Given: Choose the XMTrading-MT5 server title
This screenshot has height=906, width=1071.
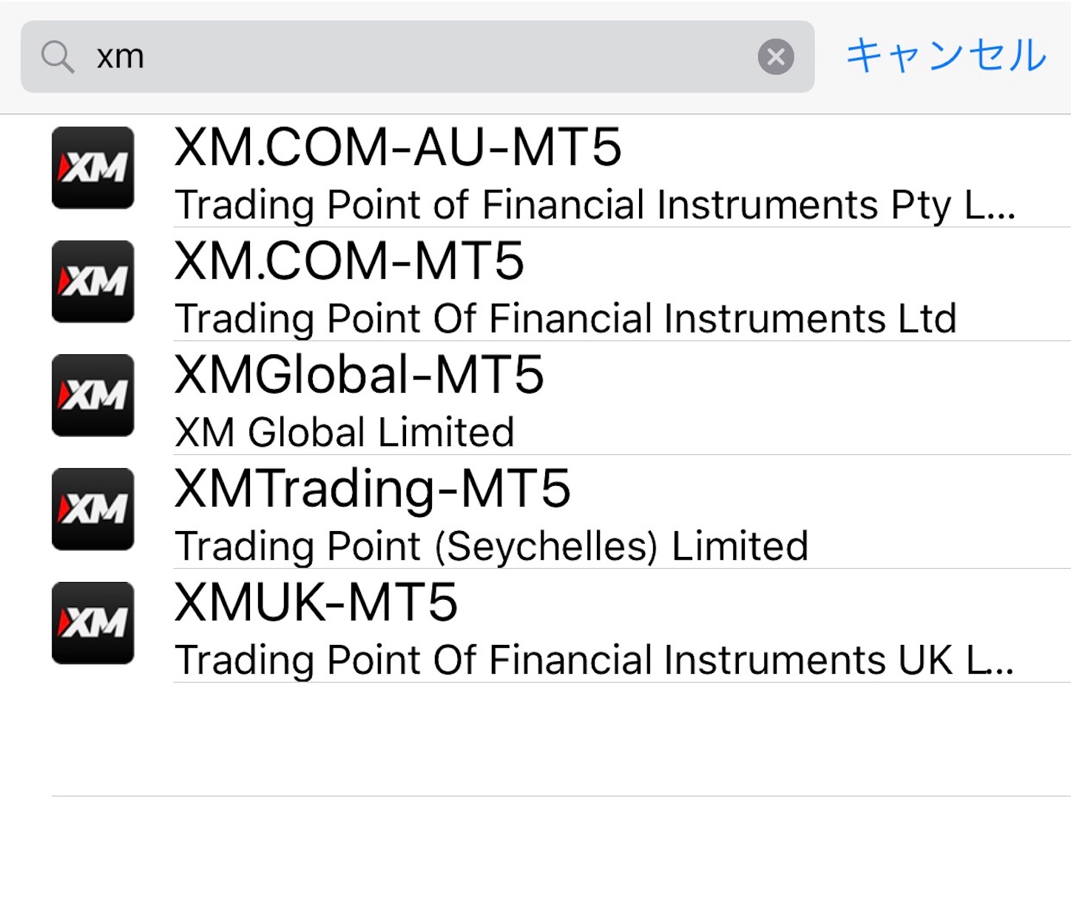Looking at the screenshot, I should [373, 489].
